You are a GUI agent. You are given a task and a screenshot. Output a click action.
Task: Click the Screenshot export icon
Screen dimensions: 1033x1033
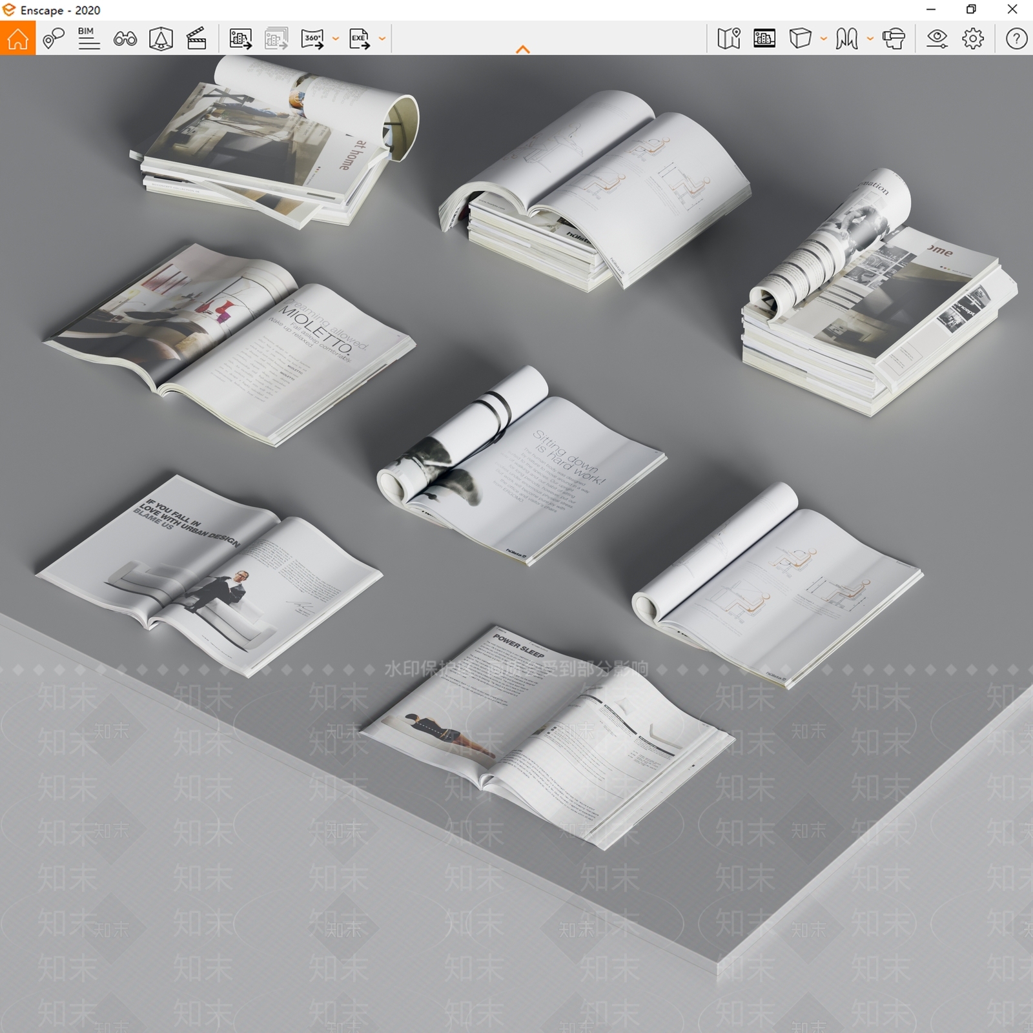click(x=240, y=39)
